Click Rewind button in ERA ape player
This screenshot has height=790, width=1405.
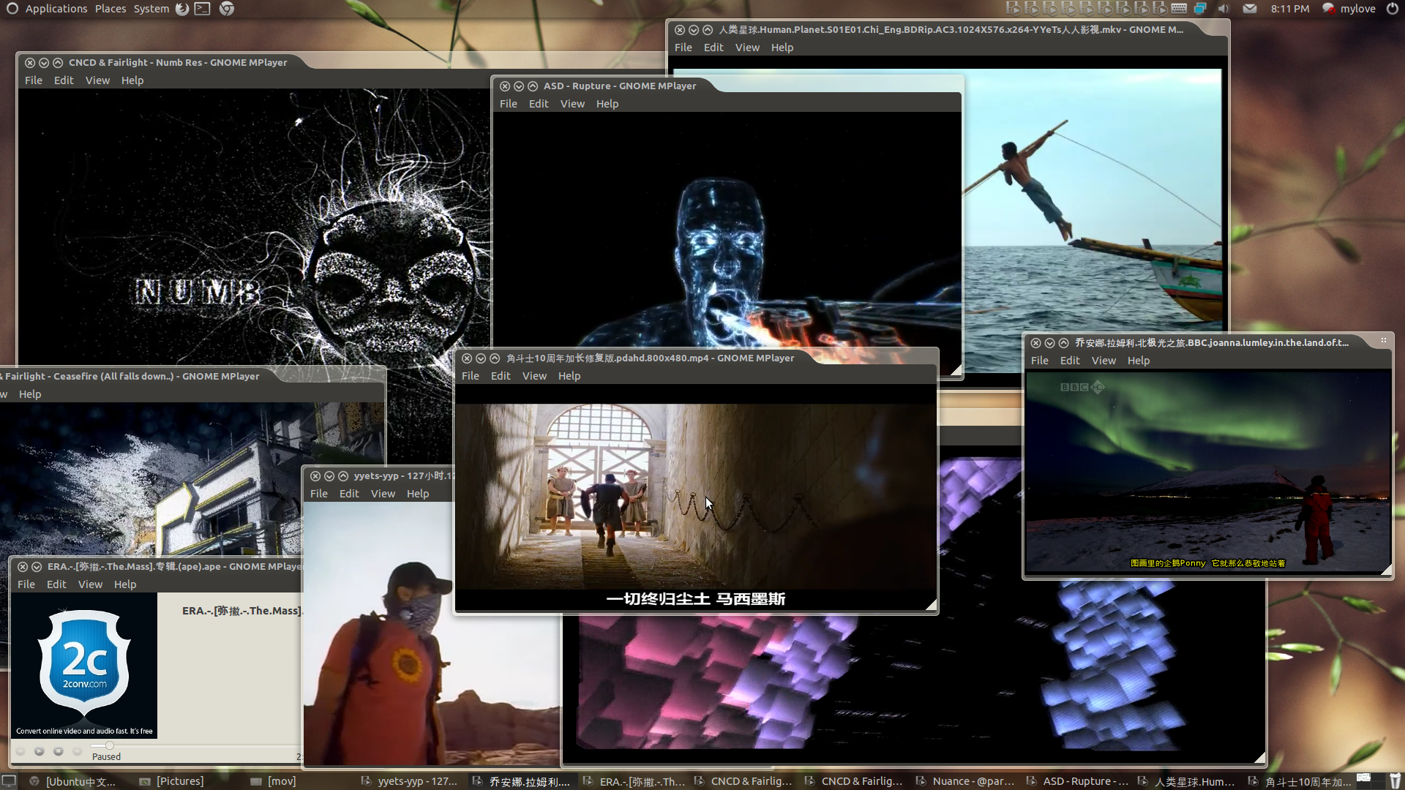[20, 751]
